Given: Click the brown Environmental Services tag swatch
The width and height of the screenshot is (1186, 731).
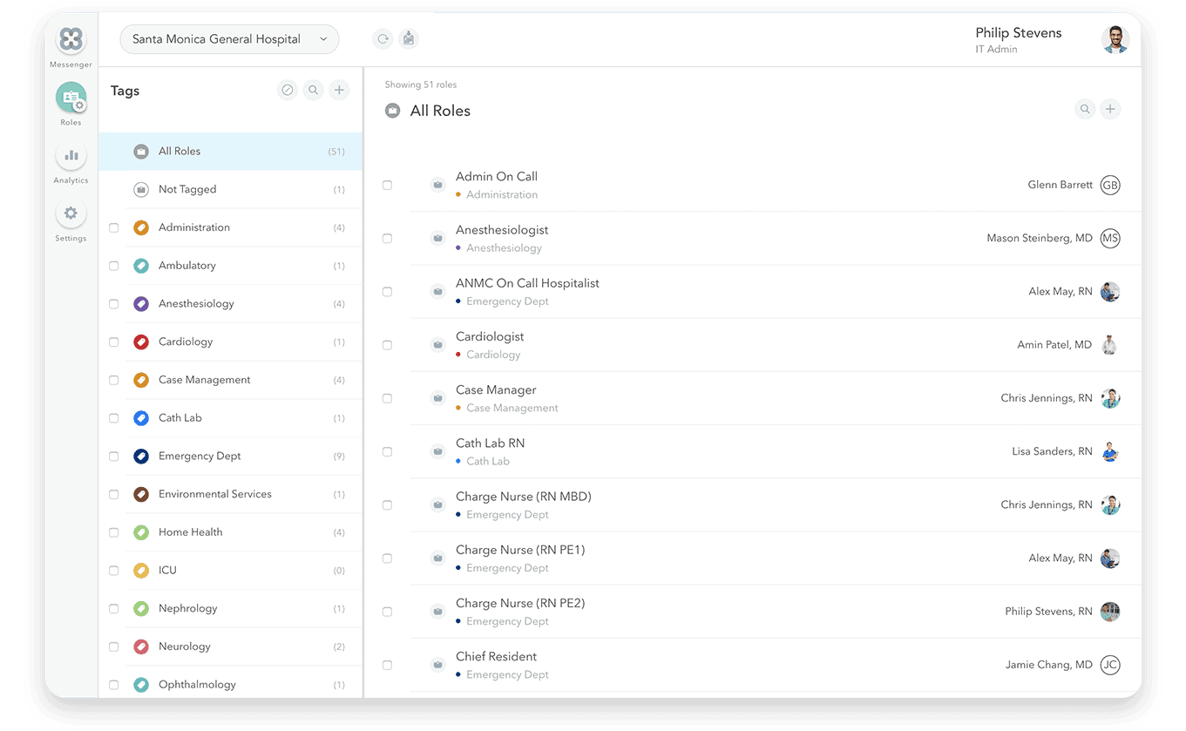Looking at the screenshot, I should (141, 494).
